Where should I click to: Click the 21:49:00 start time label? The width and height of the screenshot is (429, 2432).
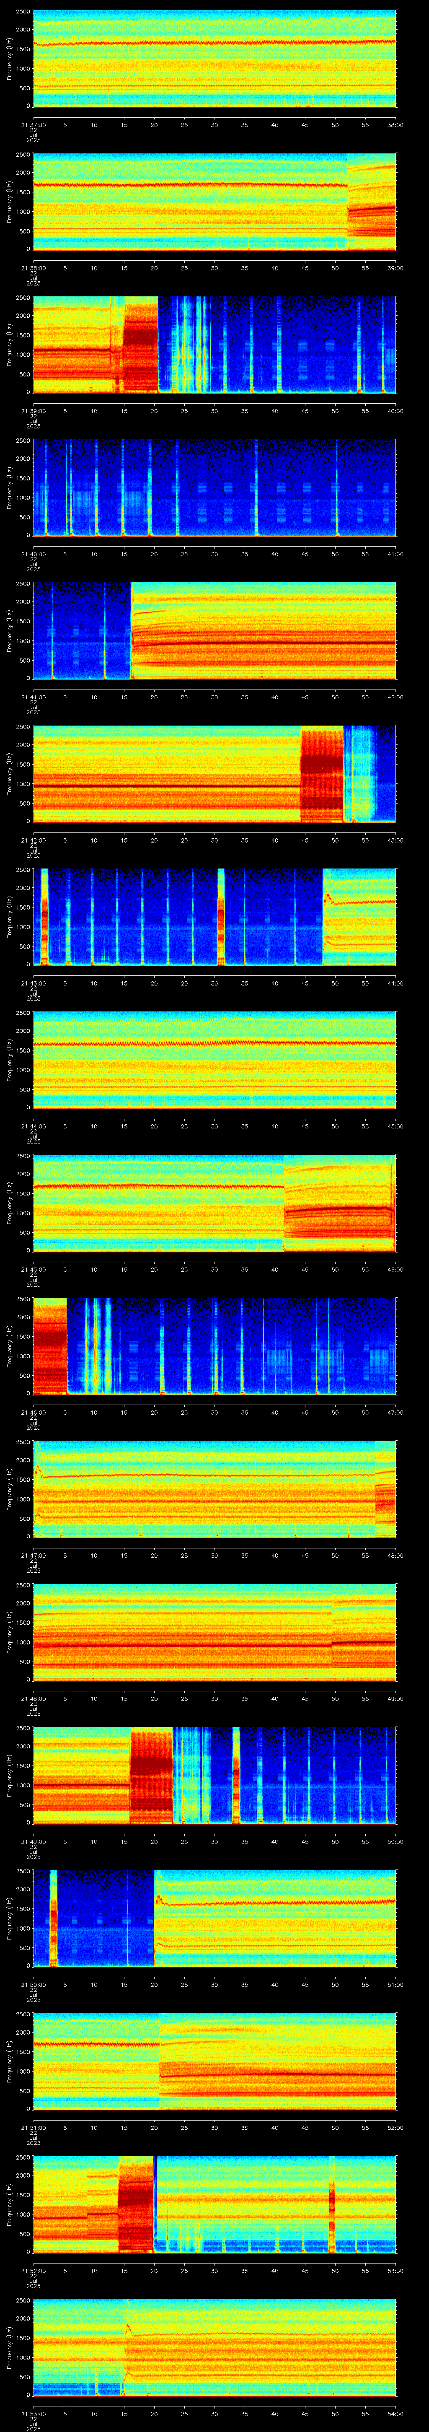pyautogui.click(x=33, y=1841)
